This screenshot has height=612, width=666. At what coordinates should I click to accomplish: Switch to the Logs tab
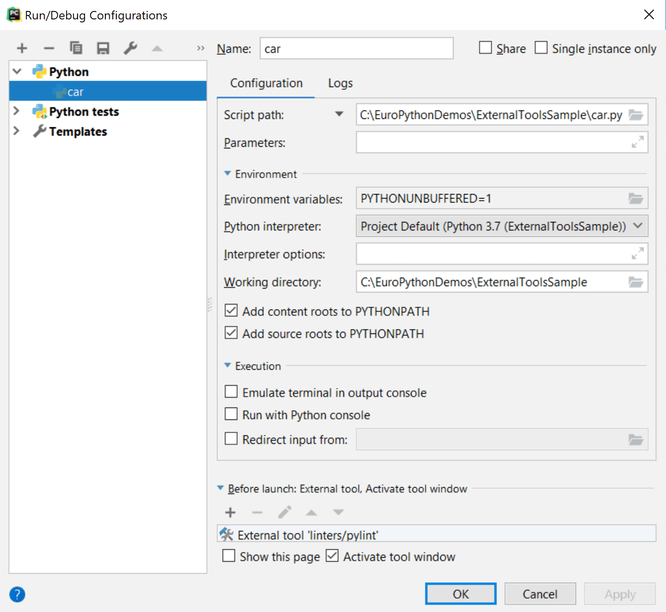tap(340, 83)
